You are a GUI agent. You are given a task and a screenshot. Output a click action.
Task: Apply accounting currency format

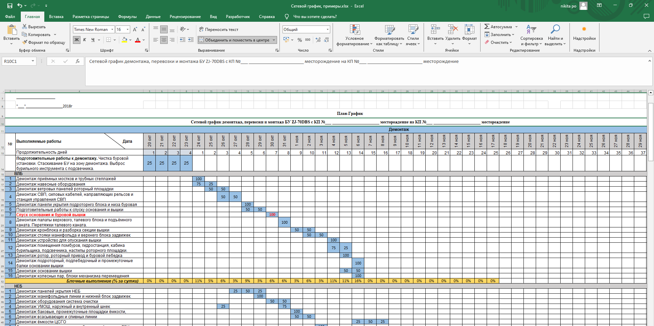pos(286,40)
